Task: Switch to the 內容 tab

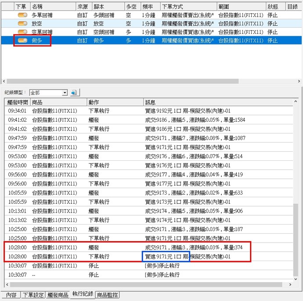Action: 11,295
